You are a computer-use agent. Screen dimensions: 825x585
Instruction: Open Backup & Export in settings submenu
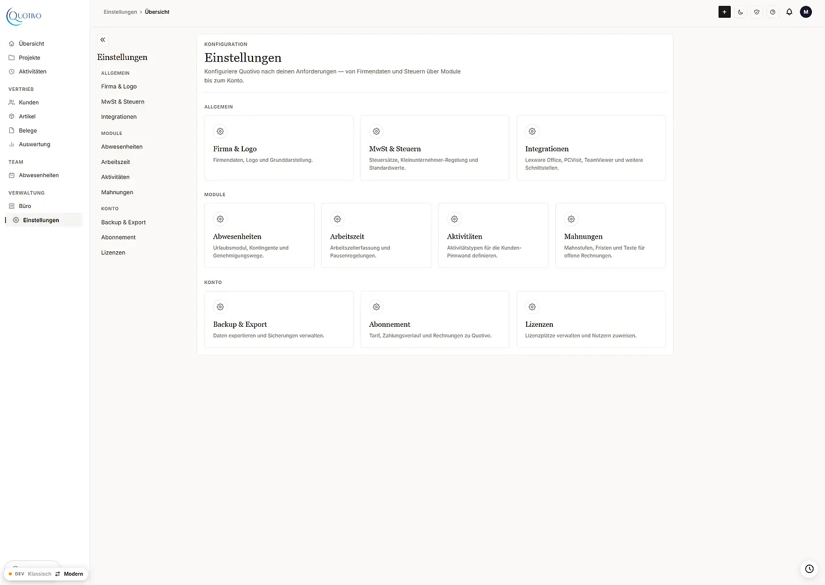point(123,222)
